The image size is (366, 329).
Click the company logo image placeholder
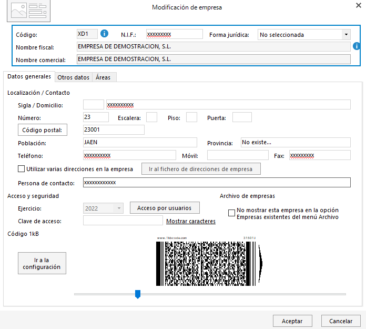coord(29,11)
